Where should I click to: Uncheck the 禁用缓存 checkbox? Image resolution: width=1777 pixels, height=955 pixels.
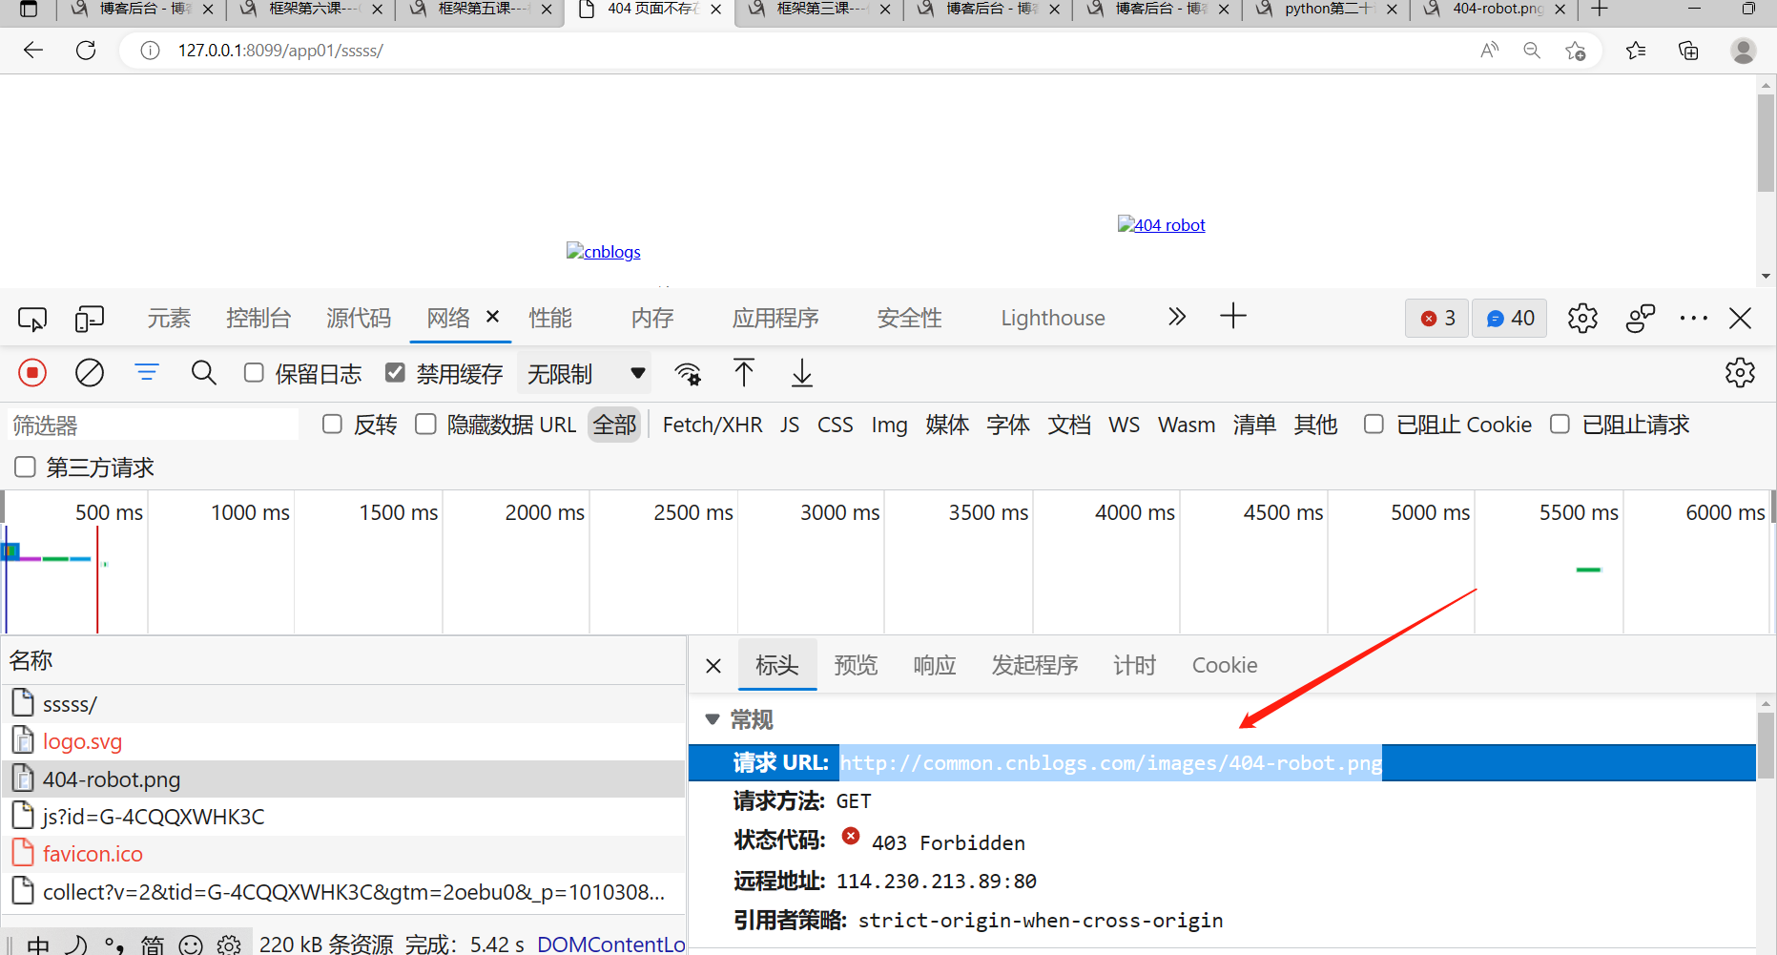click(x=395, y=373)
